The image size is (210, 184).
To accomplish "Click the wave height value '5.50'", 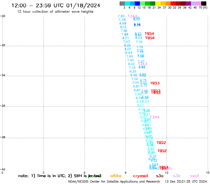I will click(x=149, y=140).
